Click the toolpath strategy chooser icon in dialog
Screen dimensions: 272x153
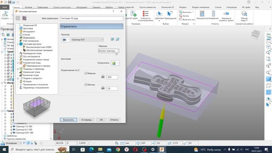pos(18,18)
